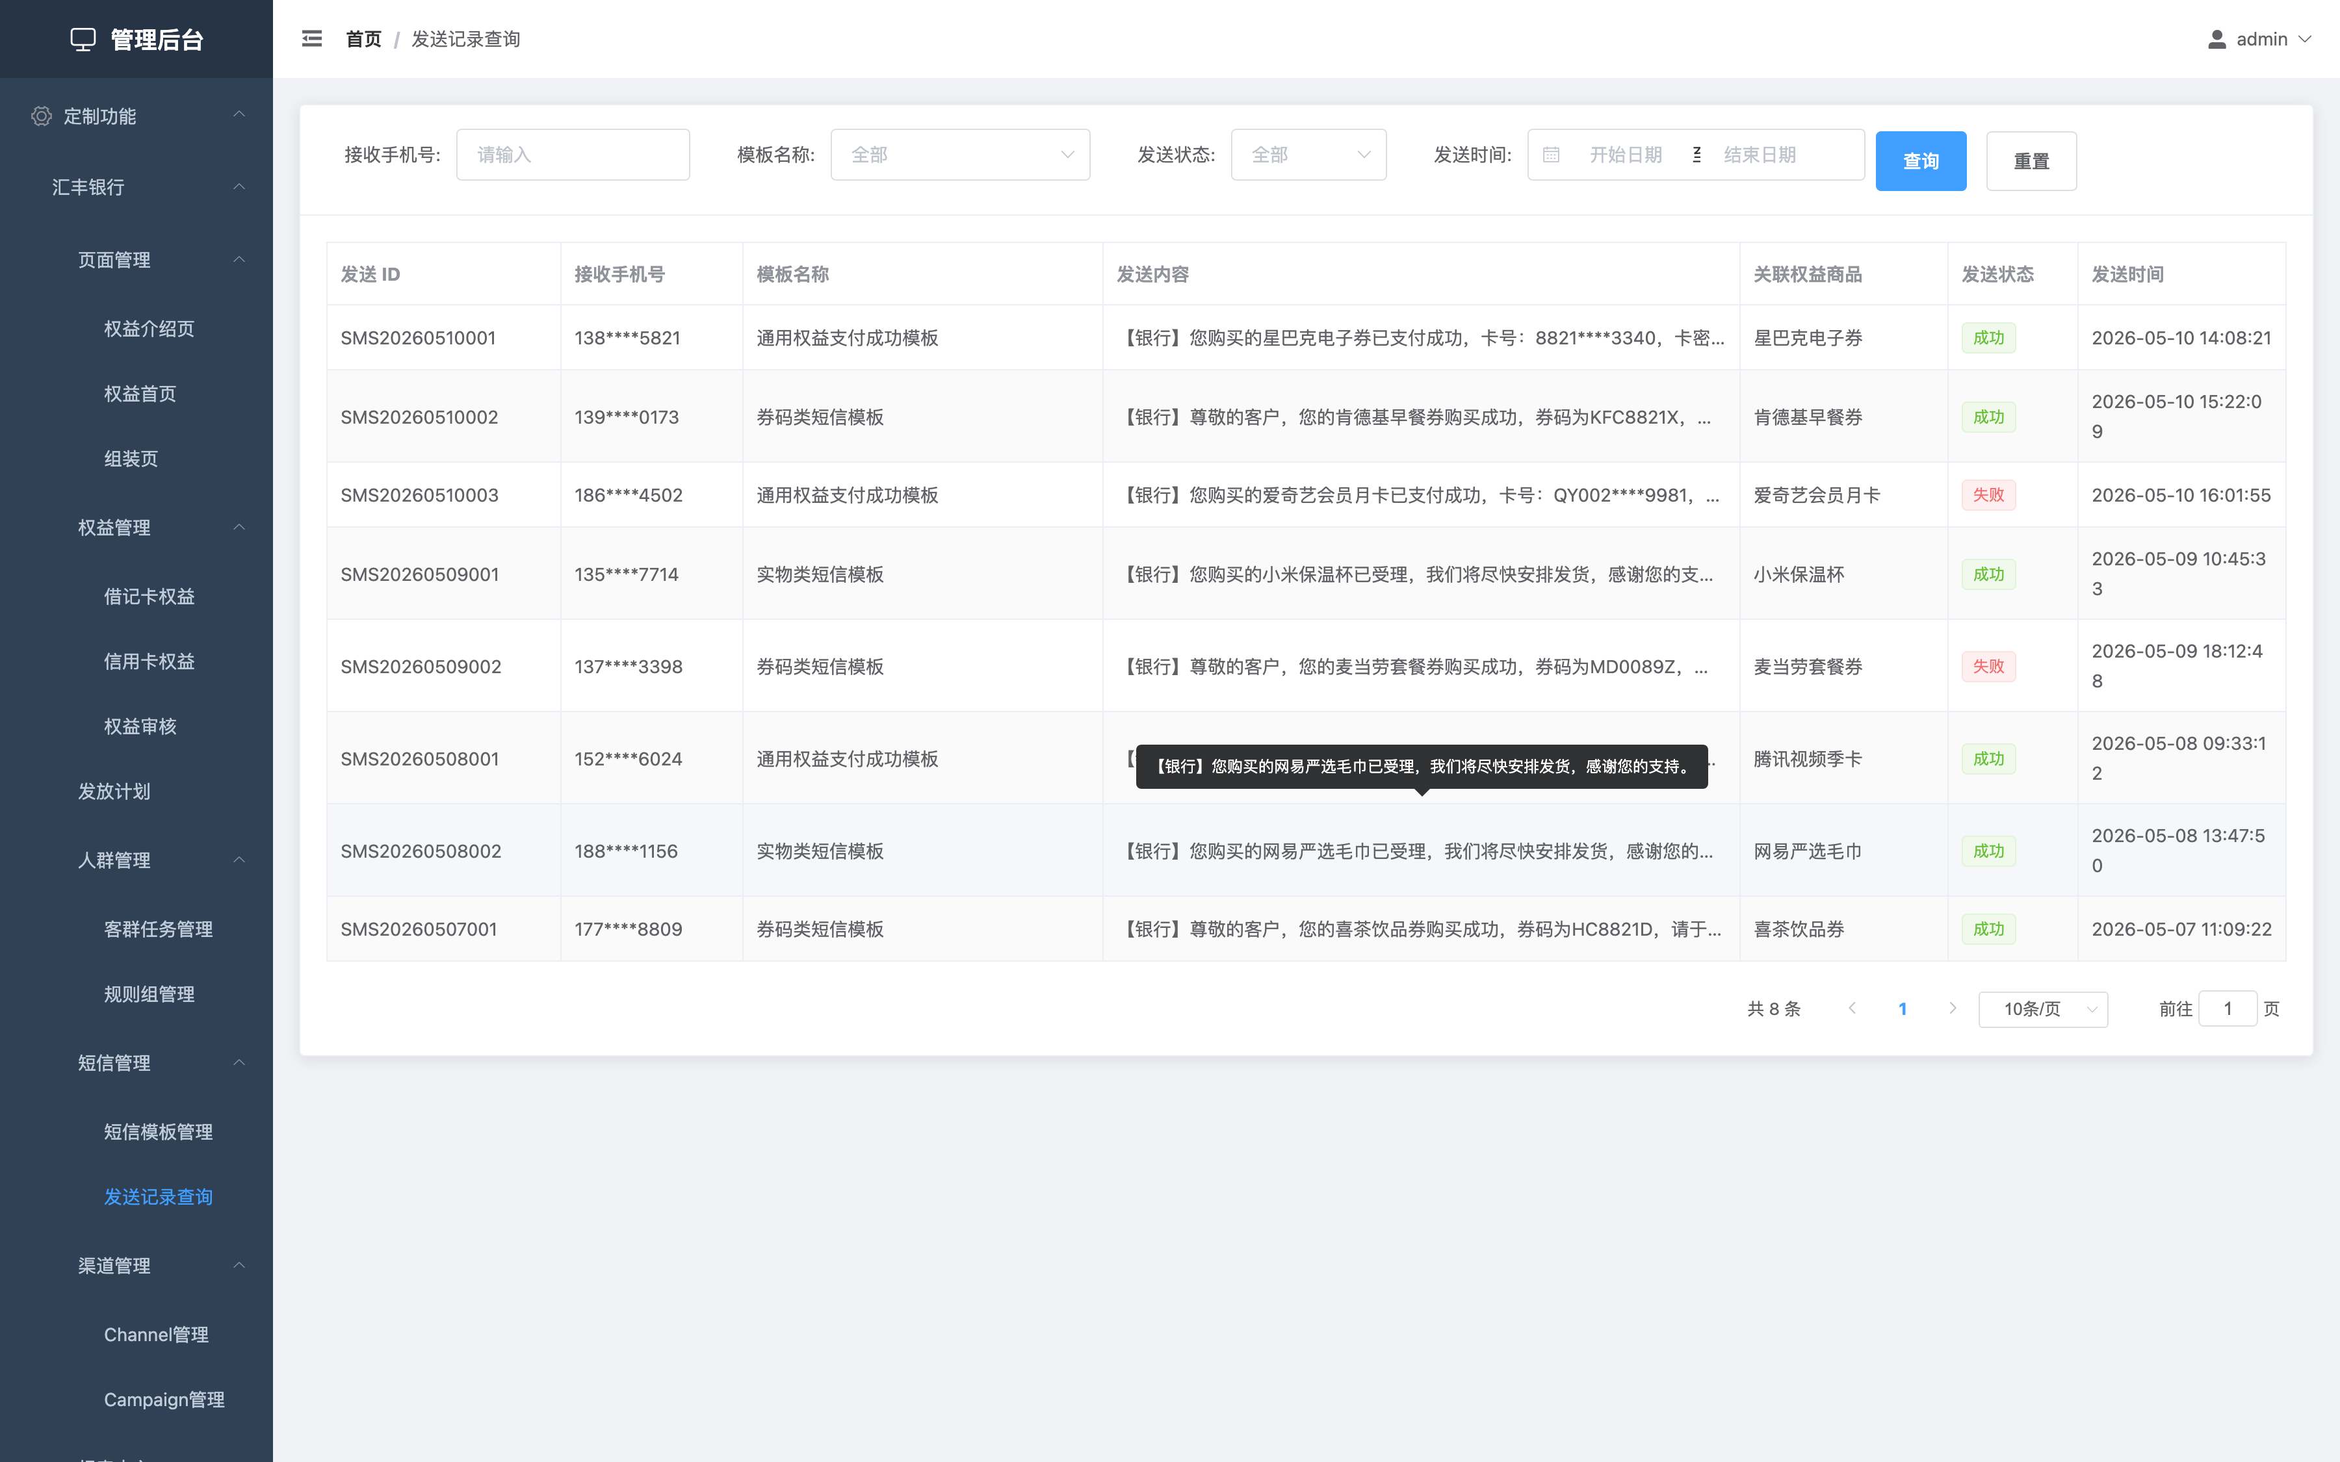Image resolution: width=2340 pixels, height=1462 pixels.
Task: Open 信用卡权益 in the sidebar
Action: point(149,661)
